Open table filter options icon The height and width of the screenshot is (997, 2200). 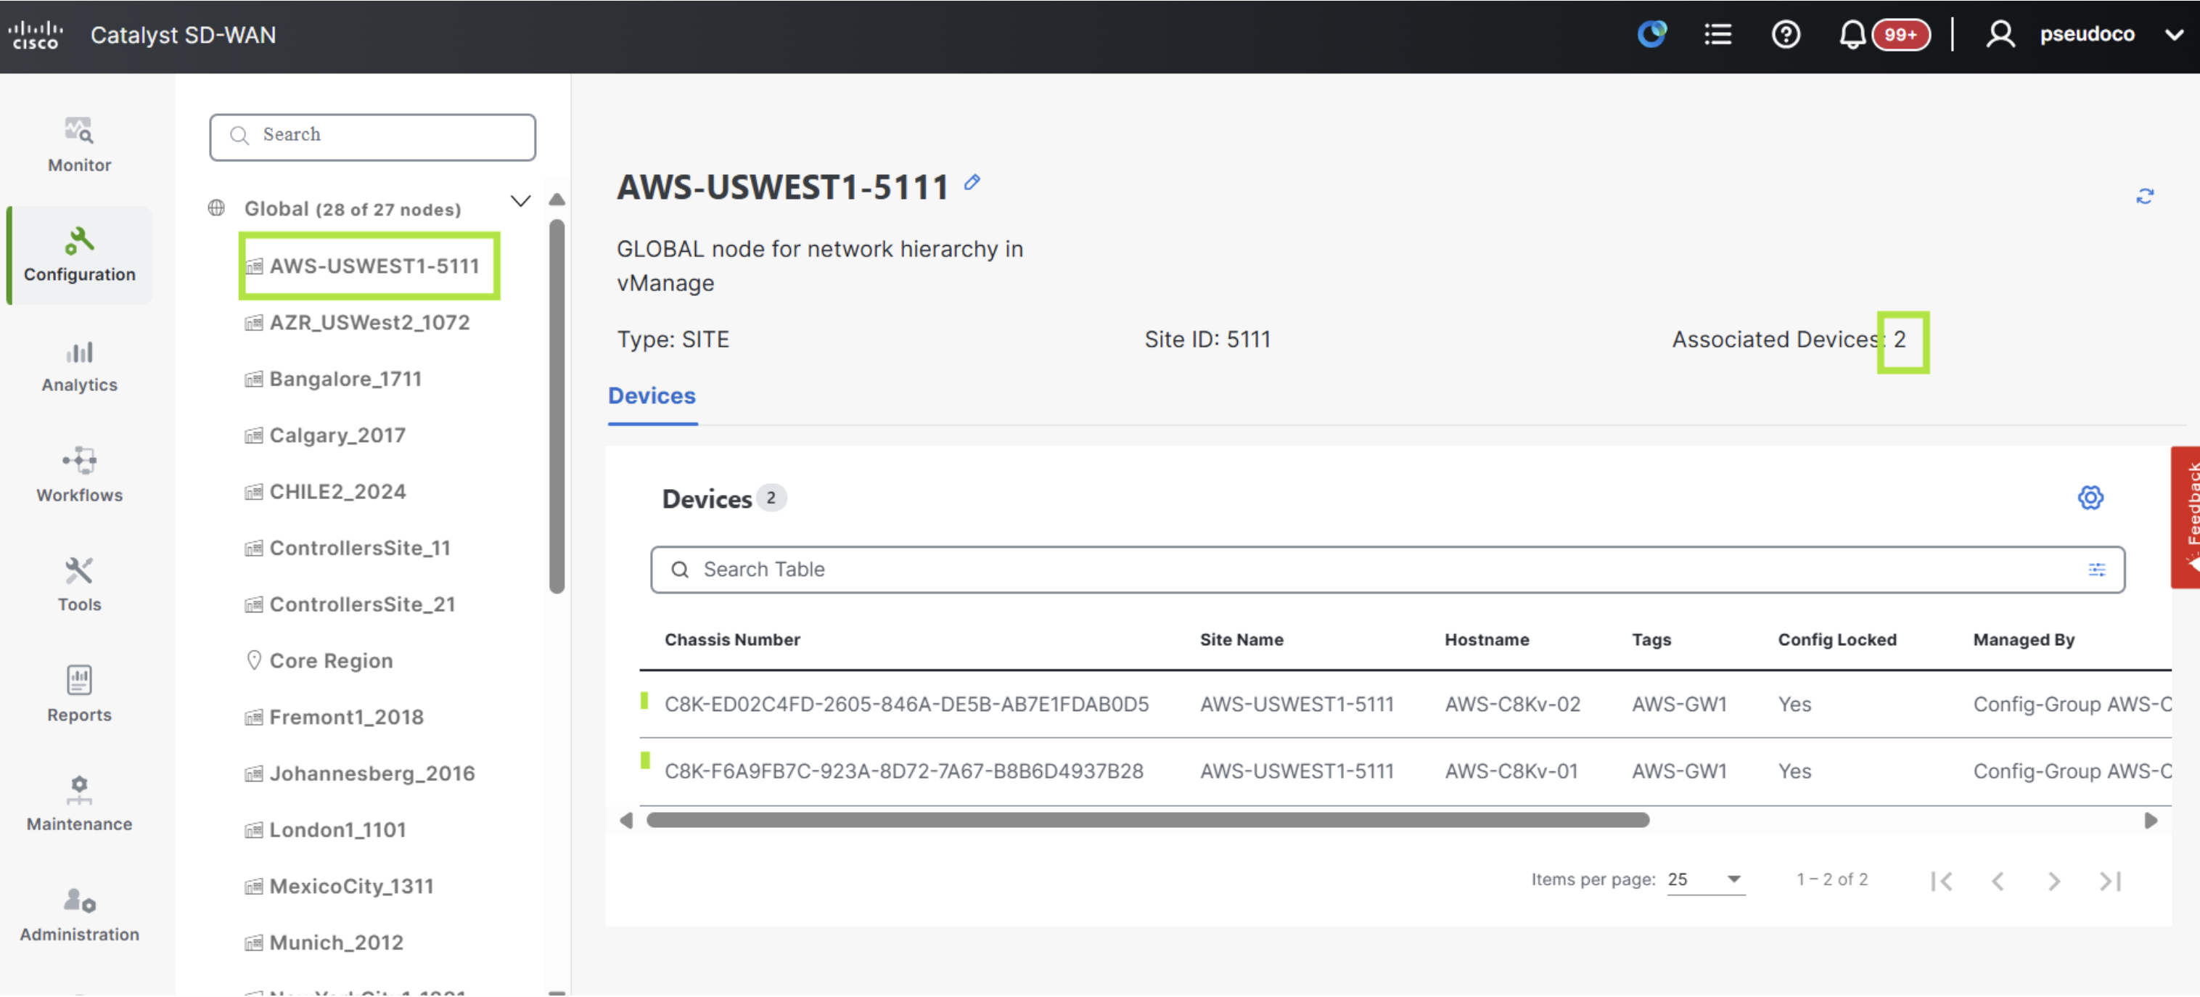point(2096,570)
